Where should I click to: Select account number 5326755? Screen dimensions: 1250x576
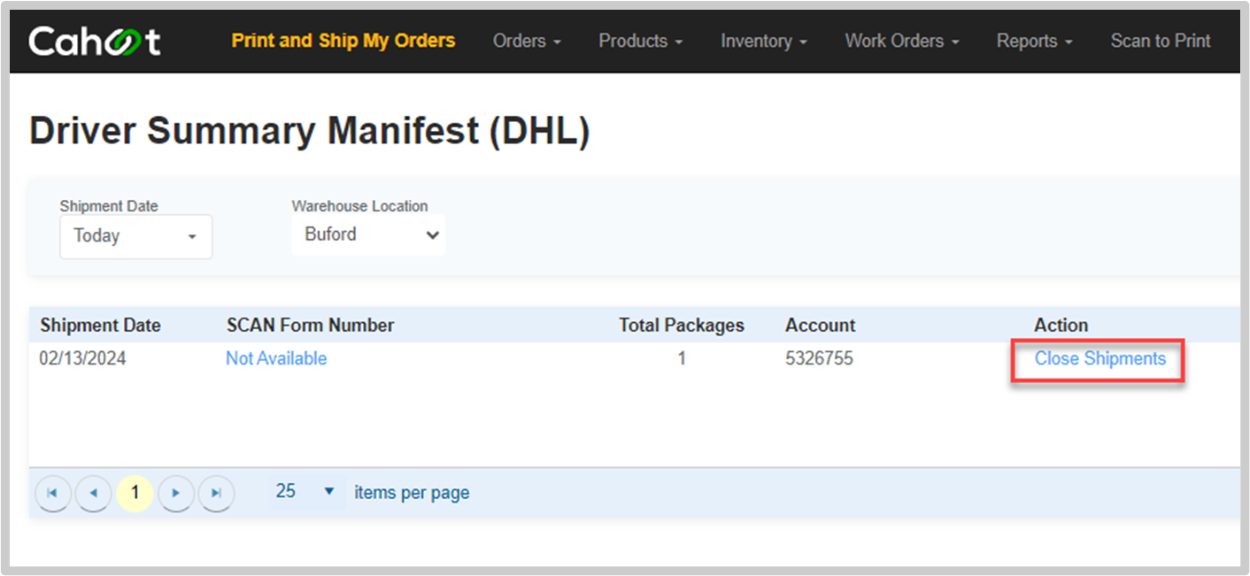(819, 358)
